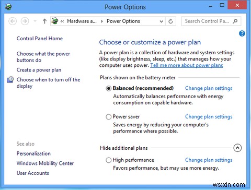Select the Power Options breadcrumb

point(123,21)
